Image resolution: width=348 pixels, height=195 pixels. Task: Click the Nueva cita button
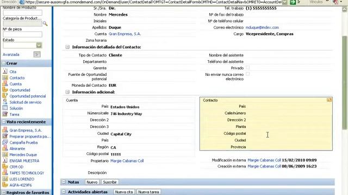coord(124,192)
